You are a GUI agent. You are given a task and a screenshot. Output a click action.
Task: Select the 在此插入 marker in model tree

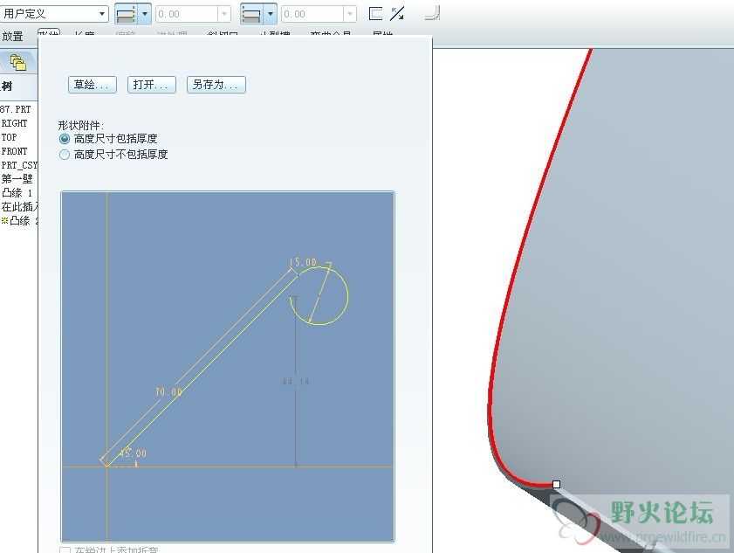(20, 207)
